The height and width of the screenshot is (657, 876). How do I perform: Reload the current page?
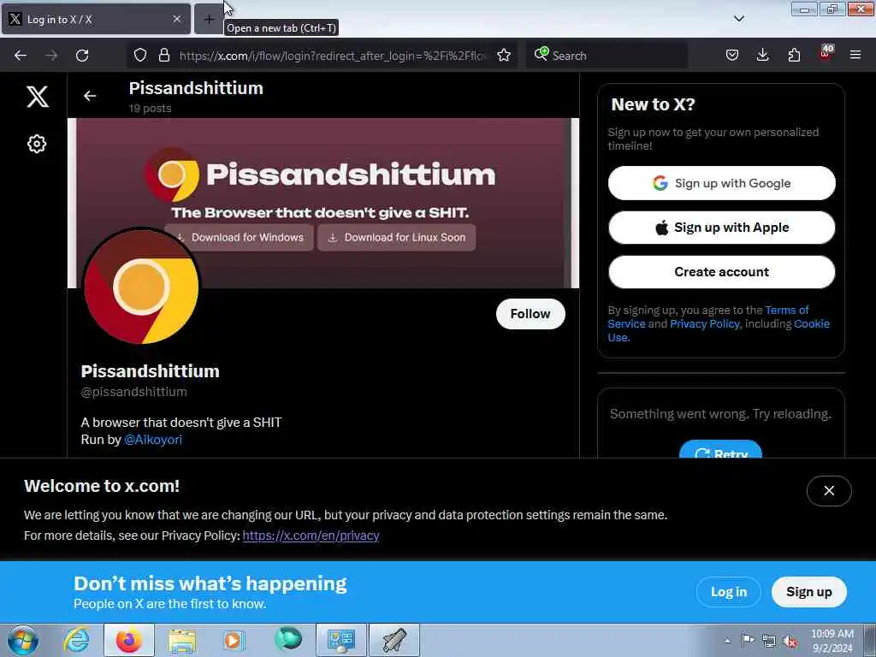pos(82,56)
